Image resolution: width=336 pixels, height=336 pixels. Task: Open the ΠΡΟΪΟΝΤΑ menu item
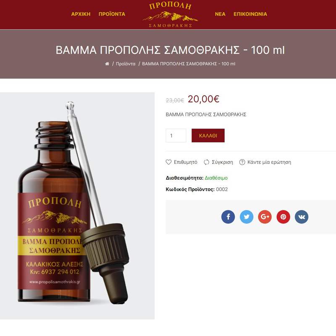click(x=112, y=14)
